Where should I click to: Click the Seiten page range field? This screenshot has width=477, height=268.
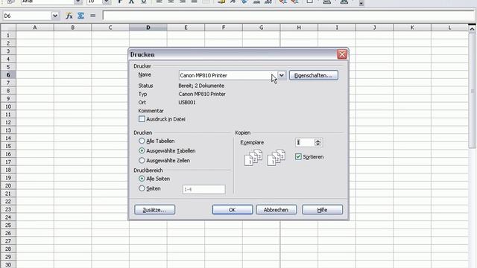point(203,189)
